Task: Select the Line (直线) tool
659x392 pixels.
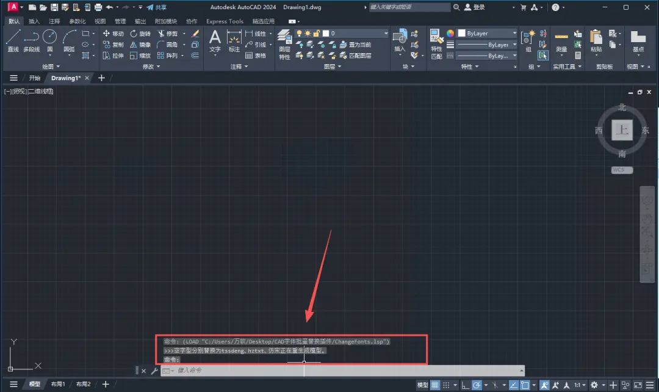Action: 13,41
